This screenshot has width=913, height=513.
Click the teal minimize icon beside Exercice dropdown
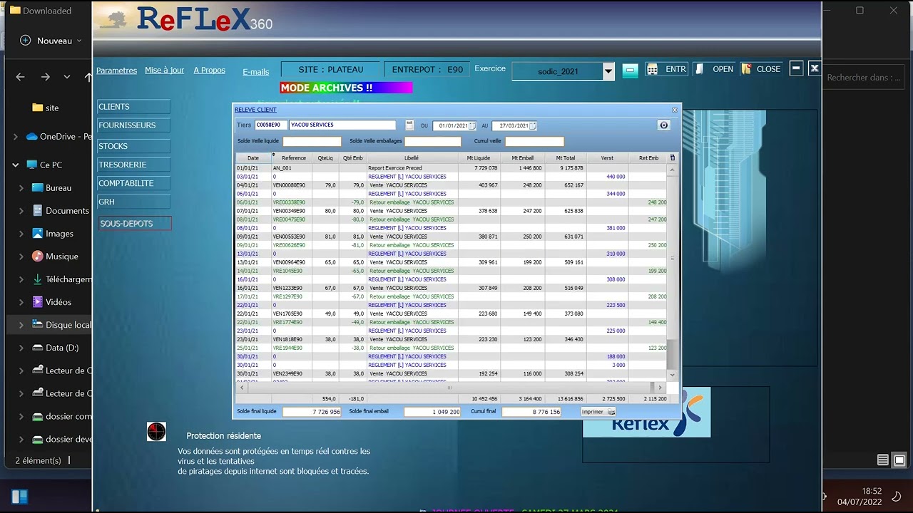click(x=630, y=70)
